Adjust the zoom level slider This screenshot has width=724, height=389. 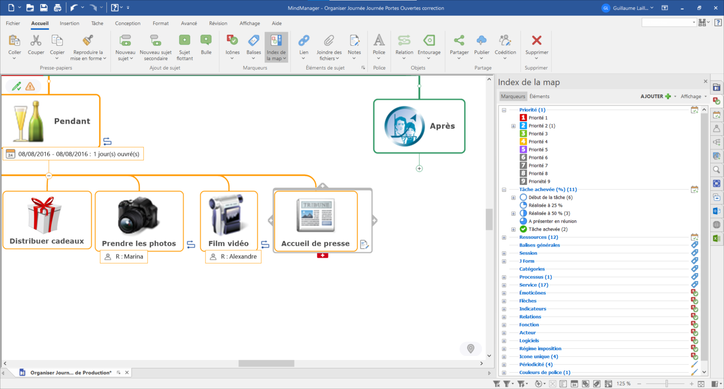pyautogui.click(x=666, y=384)
